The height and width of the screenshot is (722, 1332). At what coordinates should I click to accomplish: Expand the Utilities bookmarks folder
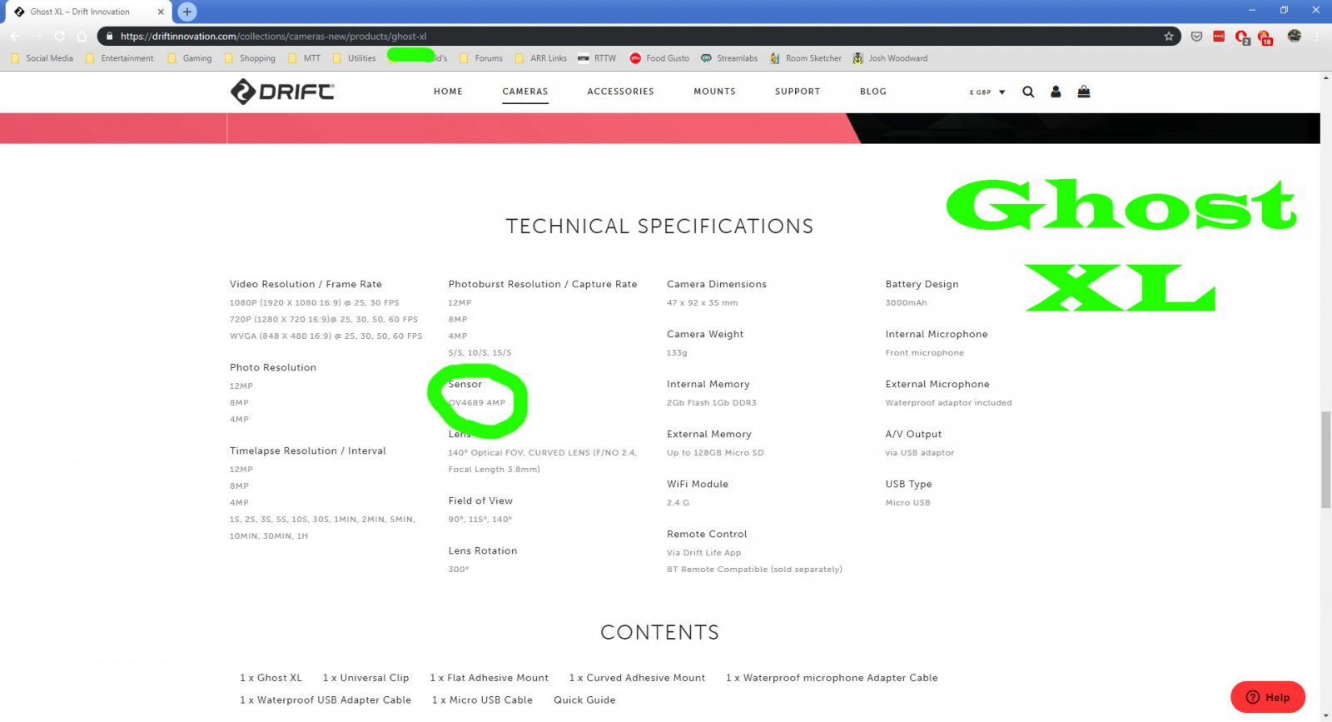[x=354, y=58]
